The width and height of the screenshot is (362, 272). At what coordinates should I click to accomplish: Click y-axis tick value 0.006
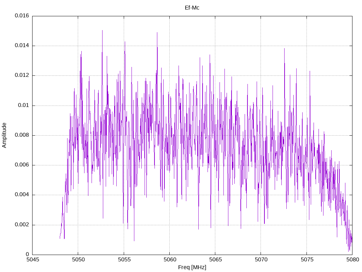click(x=22, y=165)
